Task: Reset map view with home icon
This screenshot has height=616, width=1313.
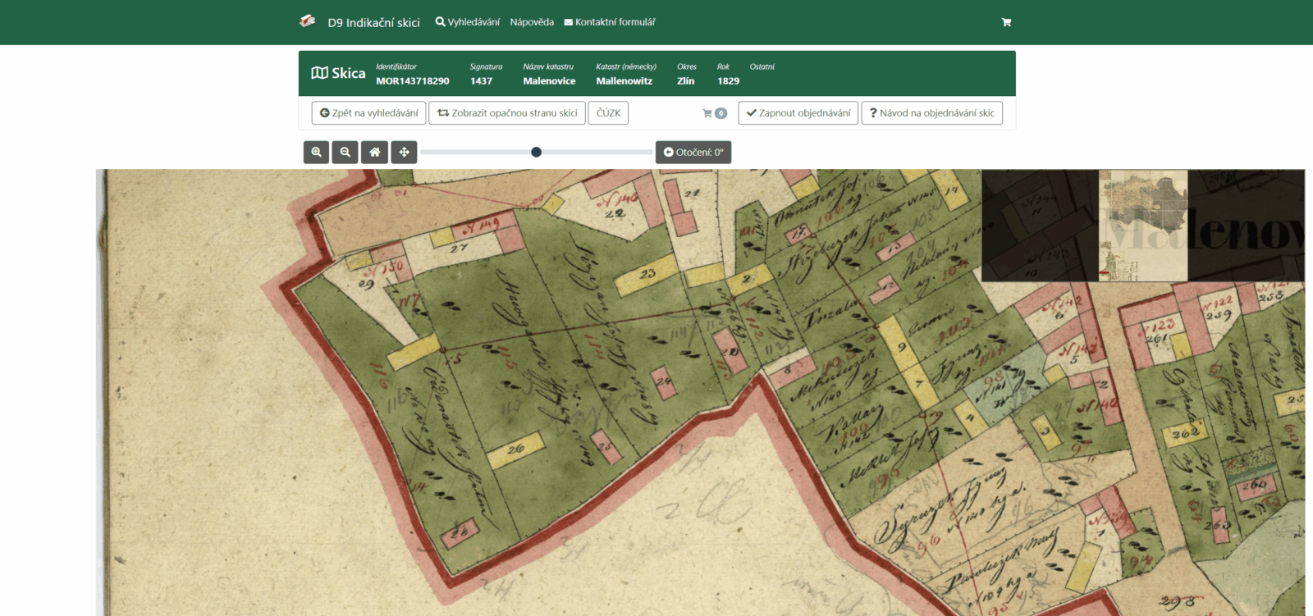Action: pyautogui.click(x=374, y=153)
